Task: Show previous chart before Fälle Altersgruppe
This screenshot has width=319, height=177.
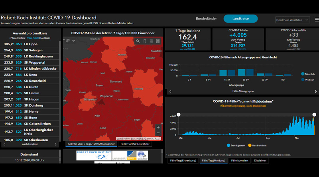Action: [170, 91]
